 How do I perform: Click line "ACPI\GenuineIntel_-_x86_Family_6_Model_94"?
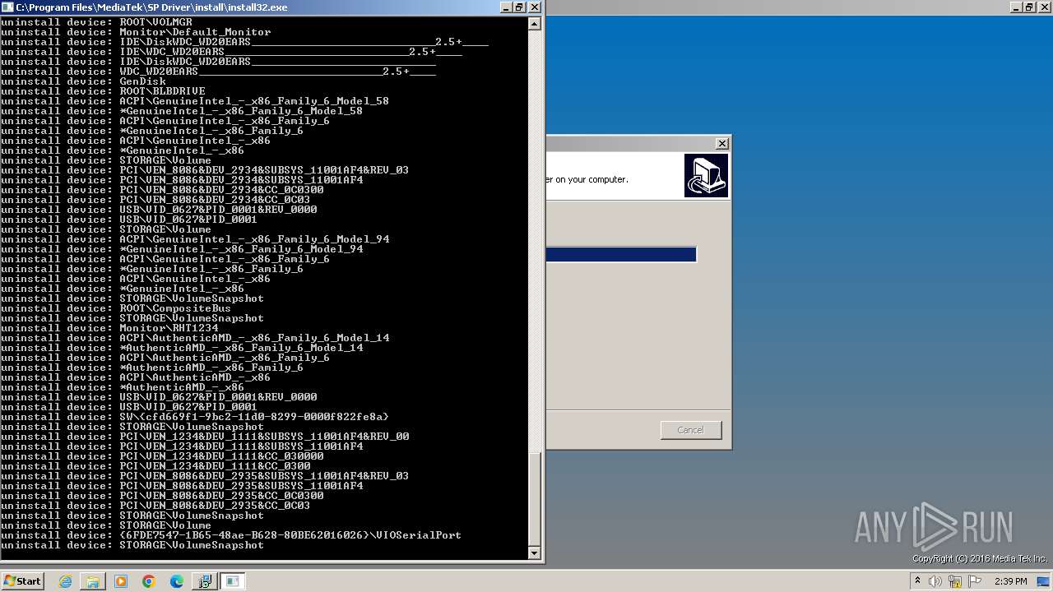254,239
